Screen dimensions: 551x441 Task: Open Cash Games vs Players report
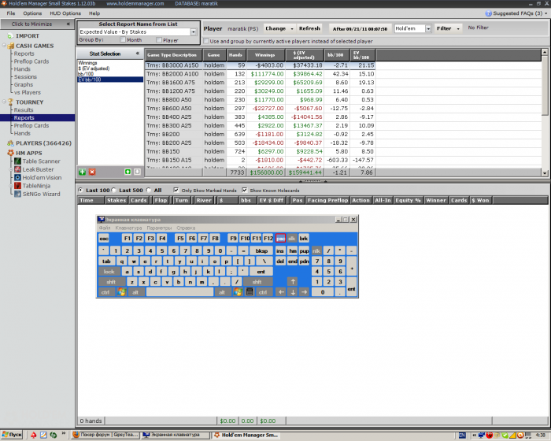(28, 92)
